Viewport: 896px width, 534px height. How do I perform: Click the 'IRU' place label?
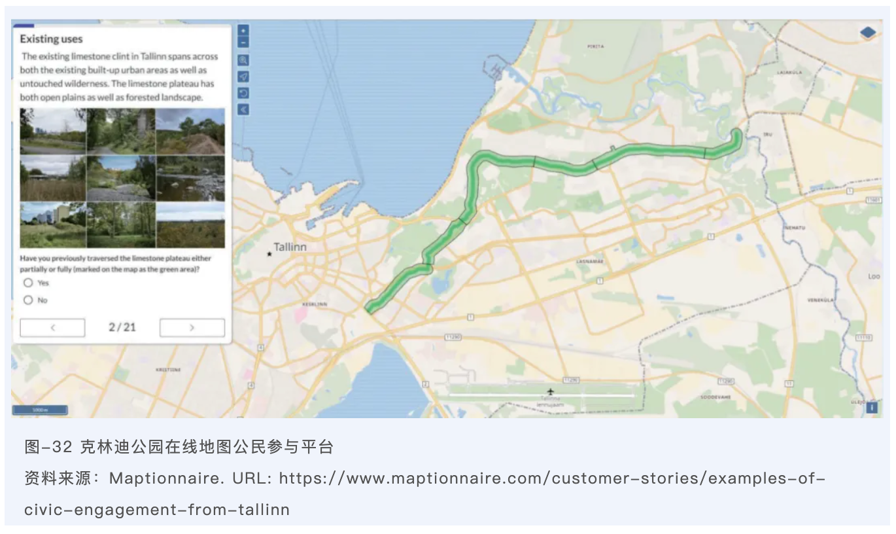click(x=769, y=134)
